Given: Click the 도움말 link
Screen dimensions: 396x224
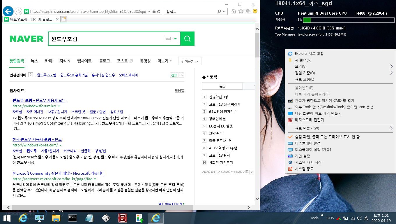Looking at the screenshot, I should point(179,91).
